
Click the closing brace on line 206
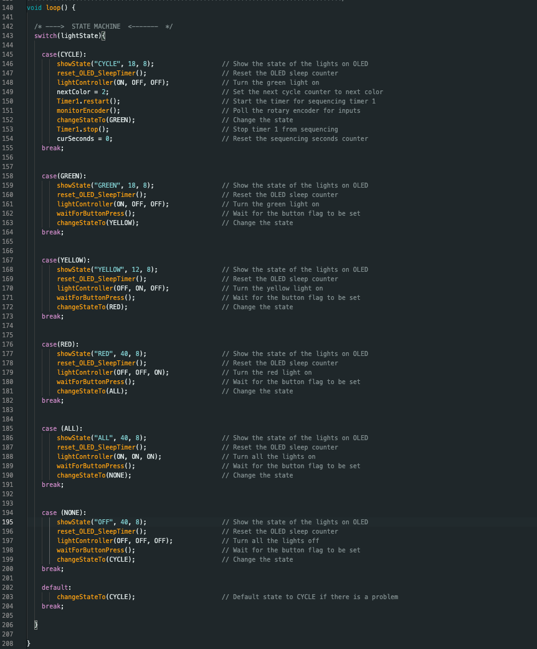pos(36,625)
